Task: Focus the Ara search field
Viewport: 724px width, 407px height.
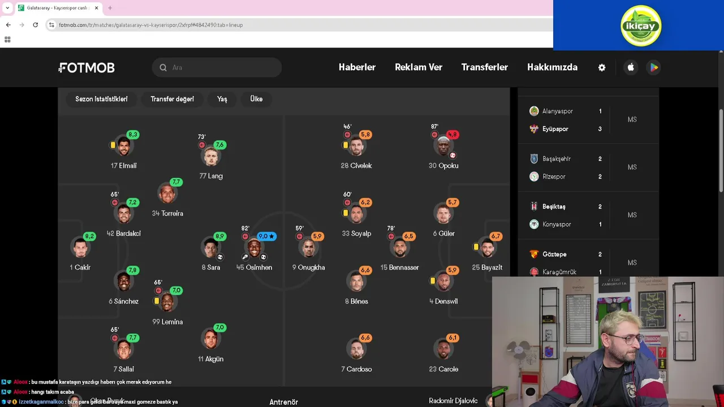Action: coord(217,67)
